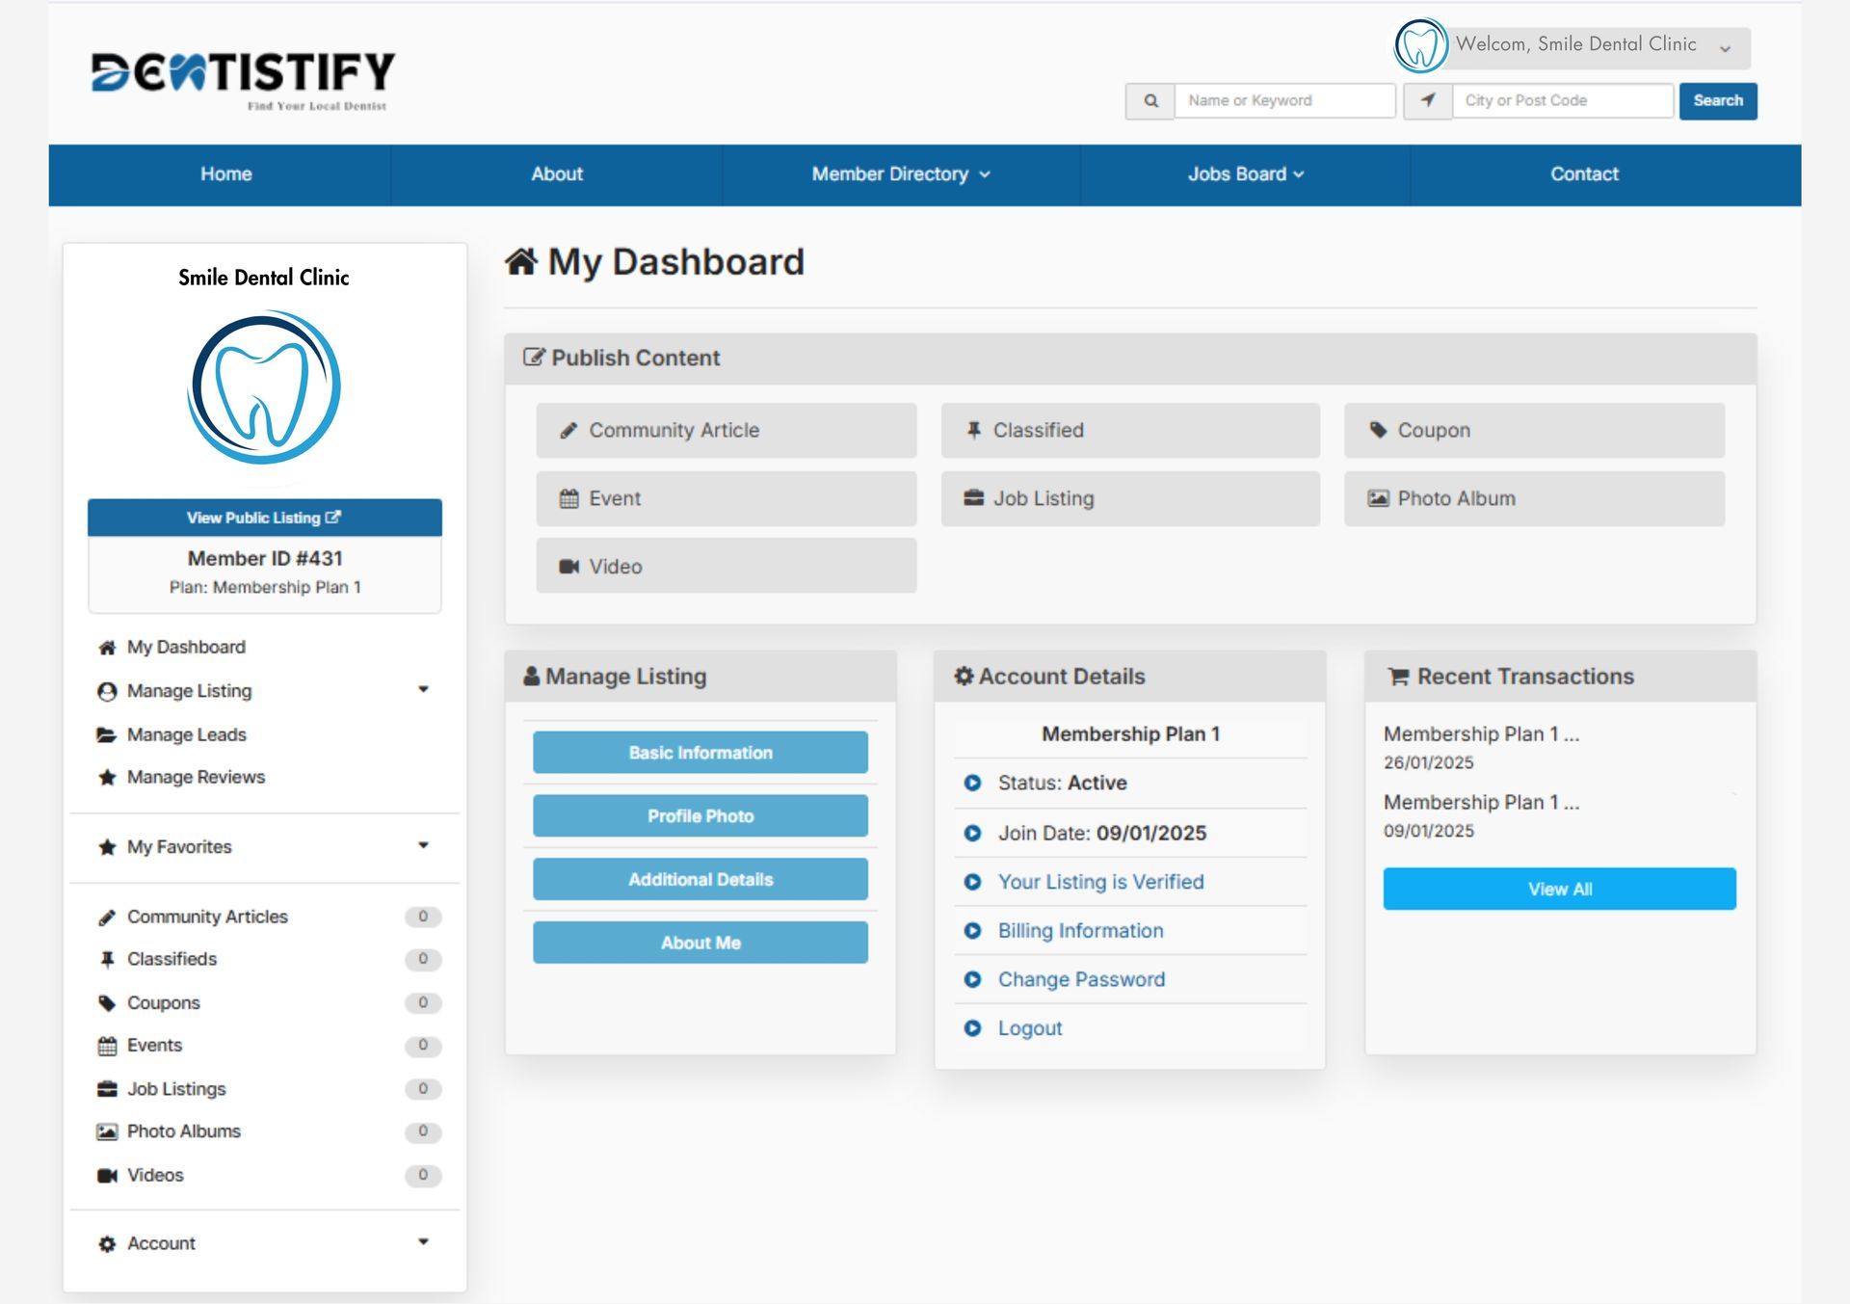Click the picture icon on Photo Album button
Screen dimensions: 1850x1304
pyautogui.click(x=1378, y=498)
